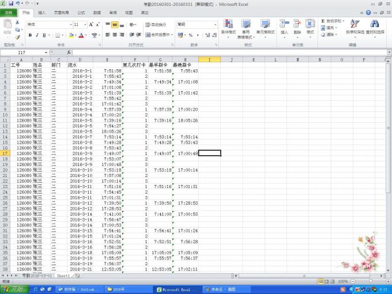
Task: Click the Name Box showing I17
Action: tap(22, 52)
